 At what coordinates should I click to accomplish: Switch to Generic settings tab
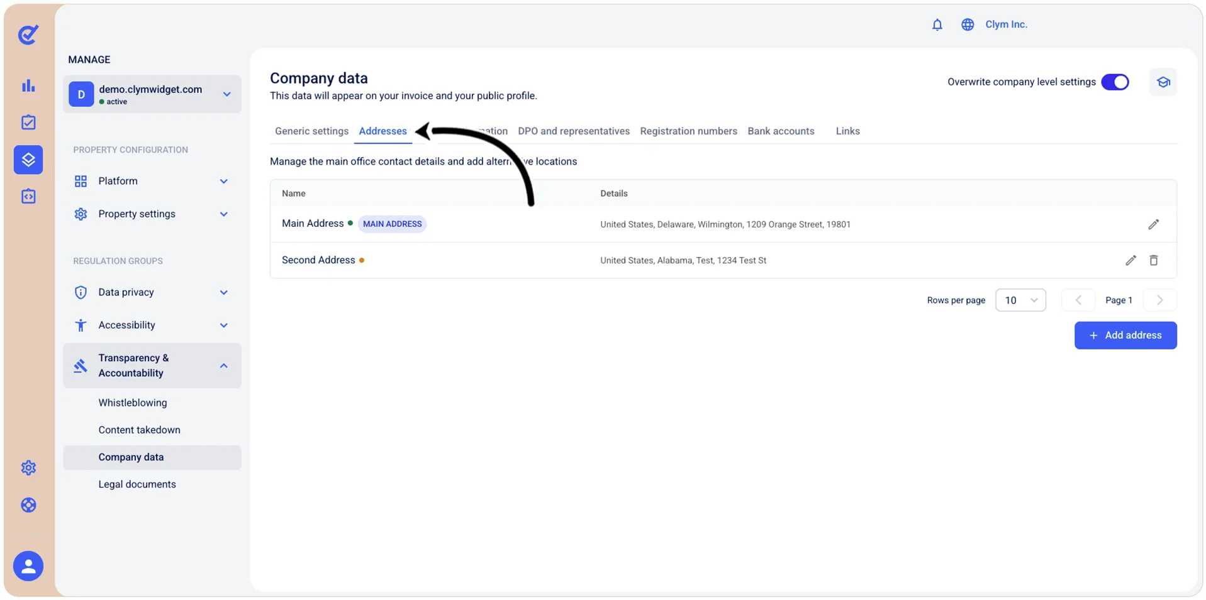(x=311, y=131)
